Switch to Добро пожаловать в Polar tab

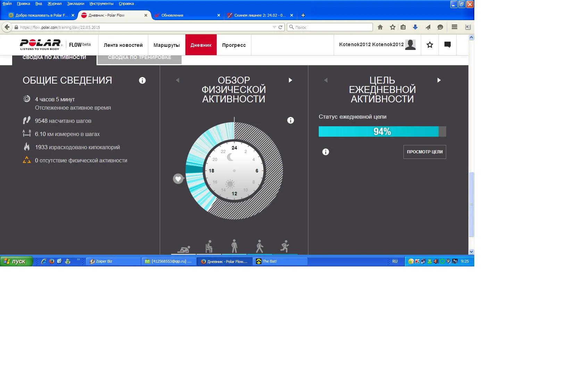point(41,15)
